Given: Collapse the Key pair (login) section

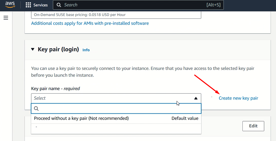Looking at the screenshot, I should point(33,50).
